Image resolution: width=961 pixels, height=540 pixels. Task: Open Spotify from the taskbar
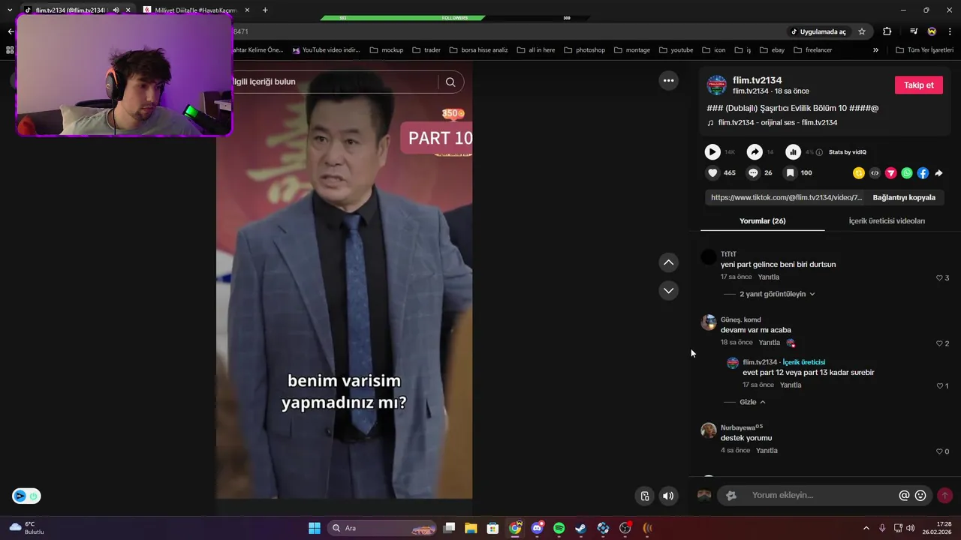pyautogui.click(x=559, y=528)
